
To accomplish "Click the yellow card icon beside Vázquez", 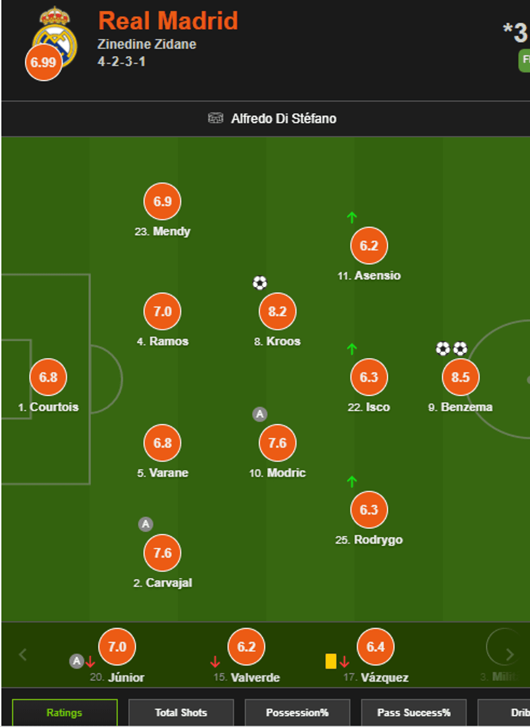I will (331, 661).
